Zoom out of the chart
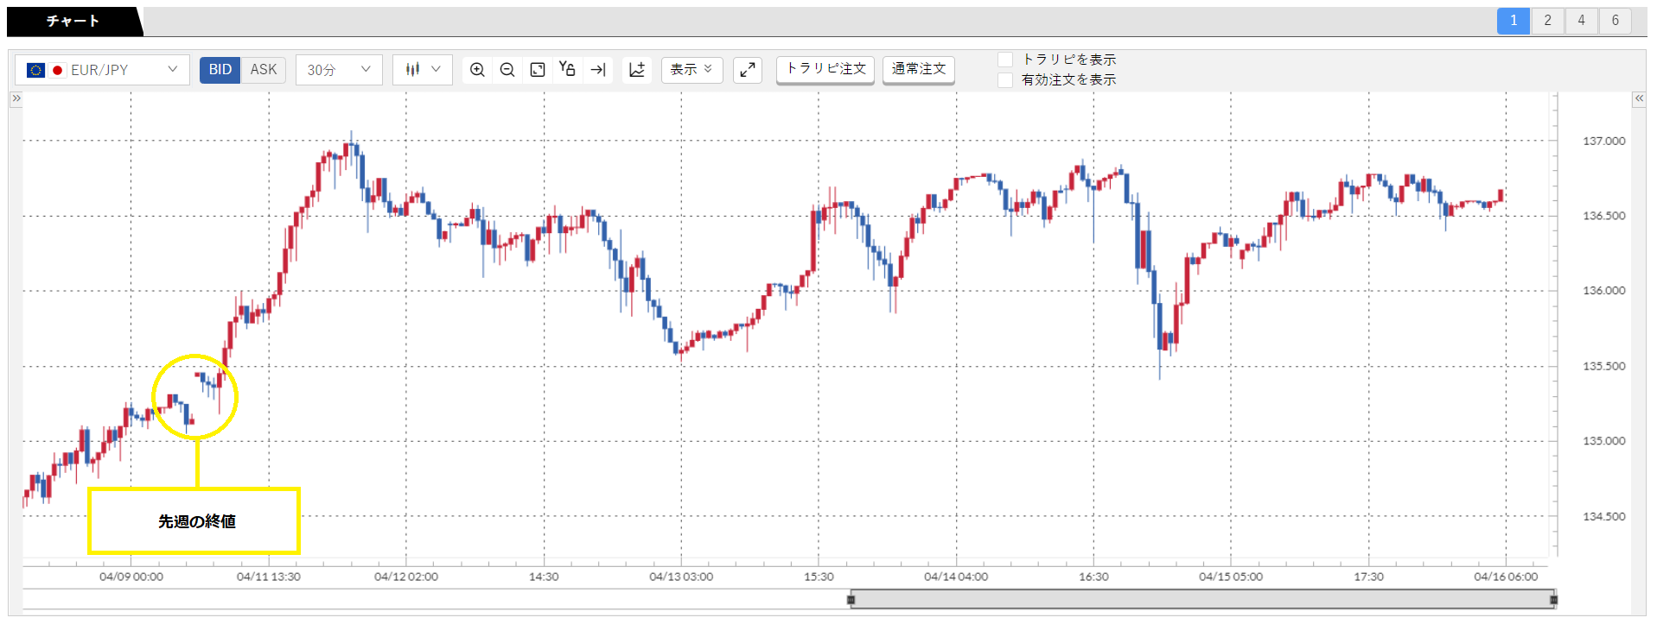The image size is (1657, 624). pos(507,70)
